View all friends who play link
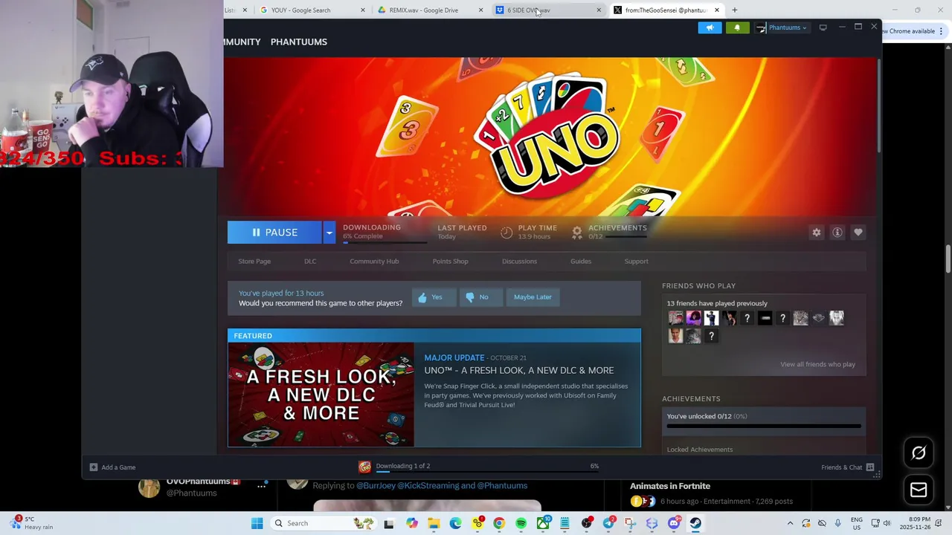 point(817,364)
